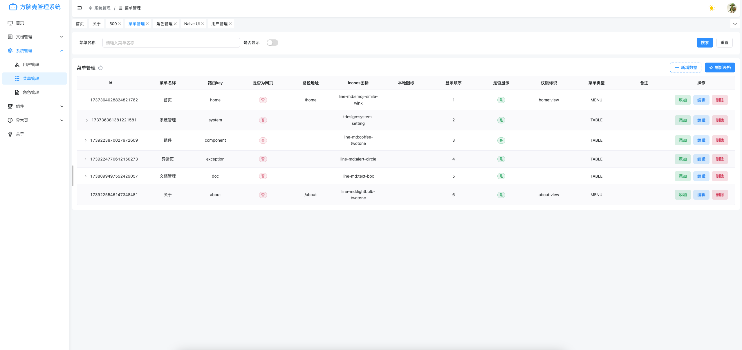Click the sidebar collapse hamburger icon
The width and height of the screenshot is (742, 350).
pyautogui.click(x=80, y=8)
